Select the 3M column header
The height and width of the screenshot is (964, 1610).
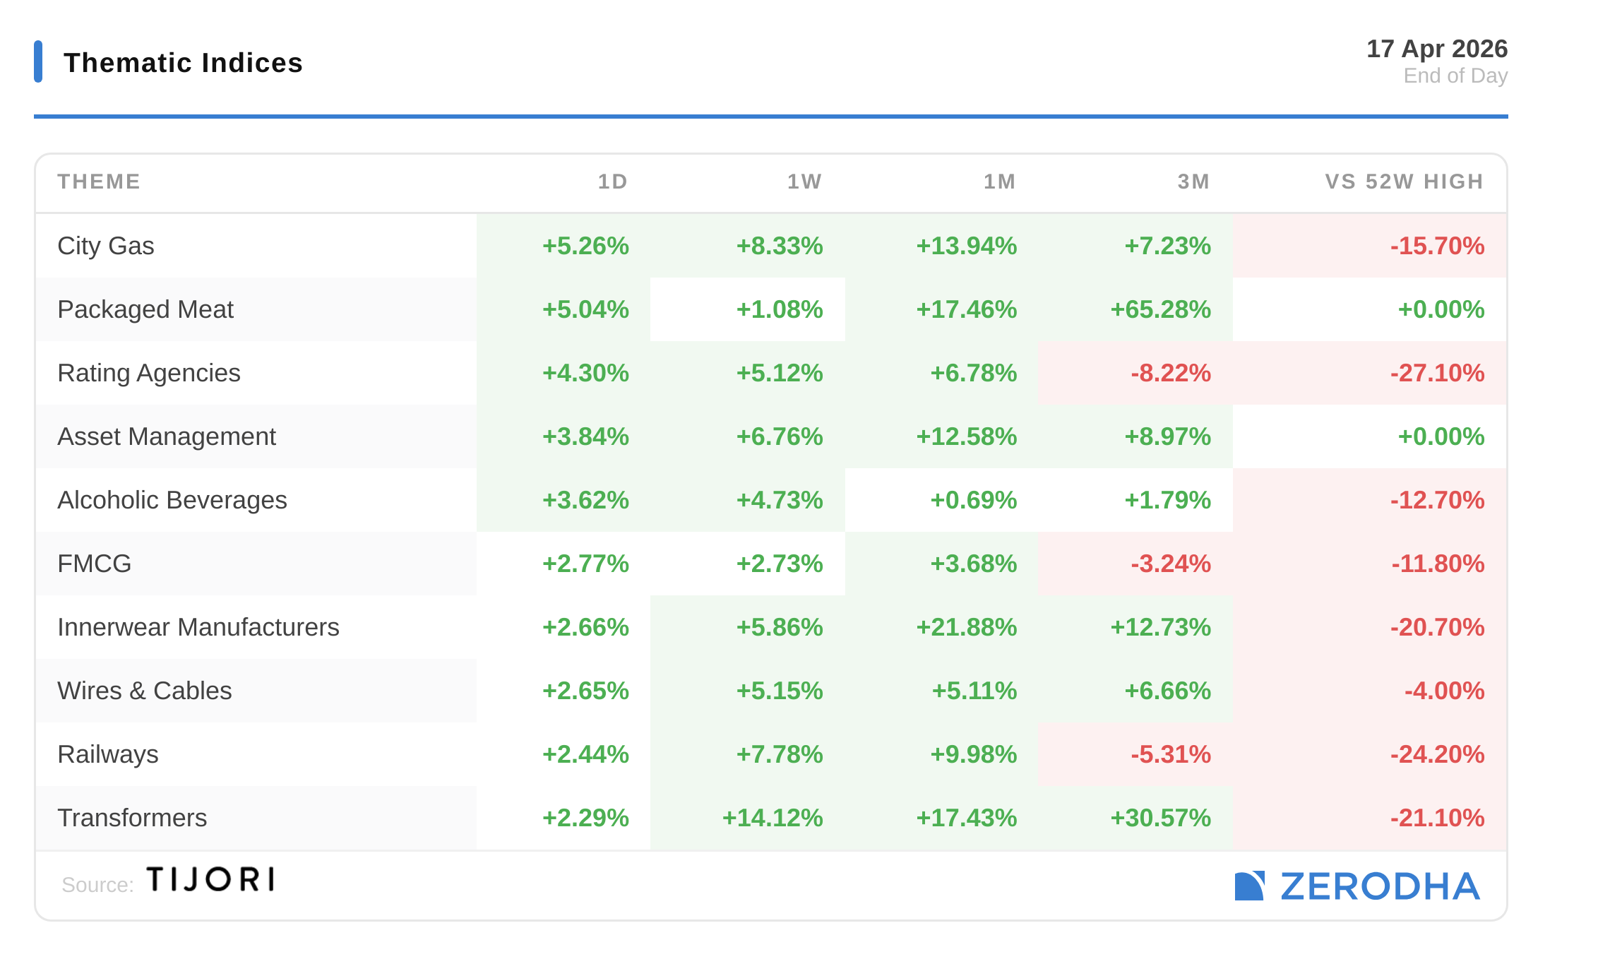(1193, 182)
